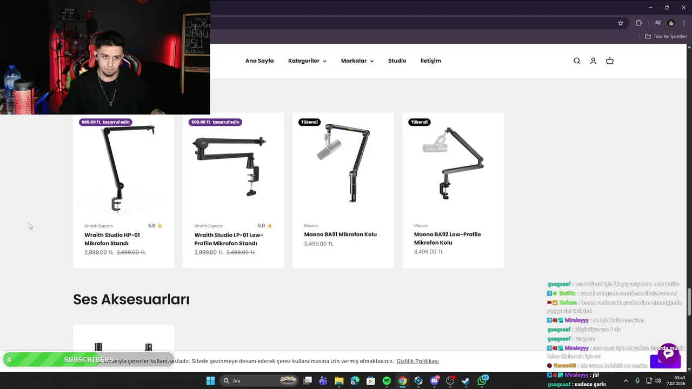Open the account login icon
Image resolution: width=692 pixels, height=389 pixels.
(593, 61)
